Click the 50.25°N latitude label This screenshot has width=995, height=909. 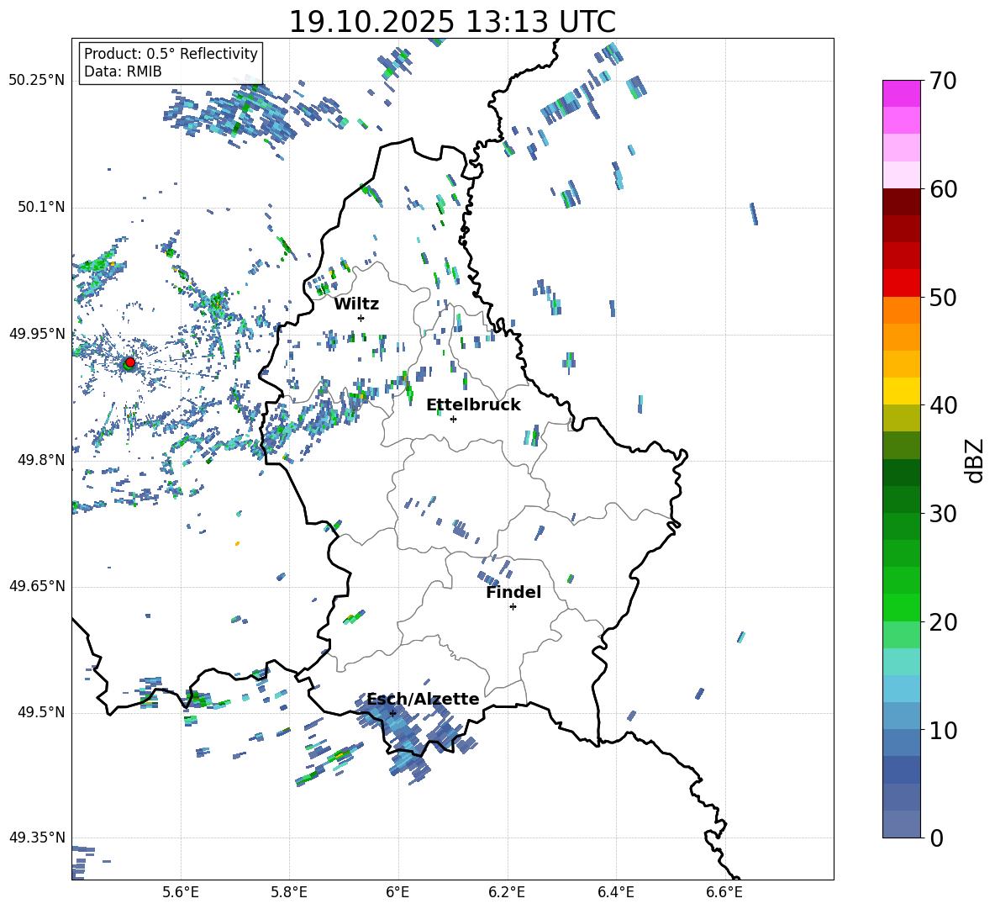pos(37,81)
